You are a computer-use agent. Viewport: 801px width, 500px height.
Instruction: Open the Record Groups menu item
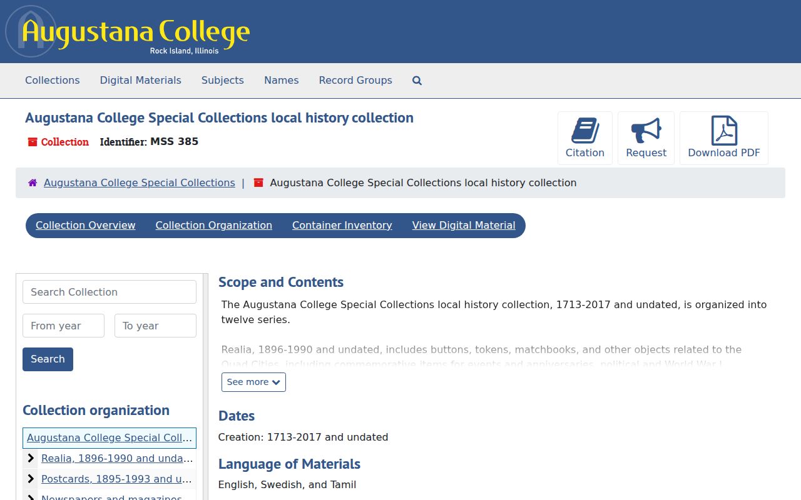pos(355,81)
